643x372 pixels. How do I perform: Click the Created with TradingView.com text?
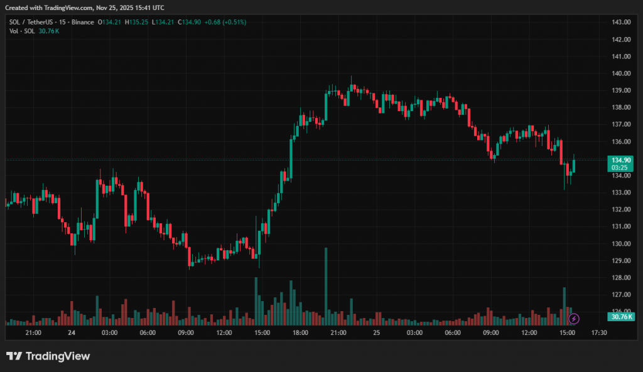85,8
